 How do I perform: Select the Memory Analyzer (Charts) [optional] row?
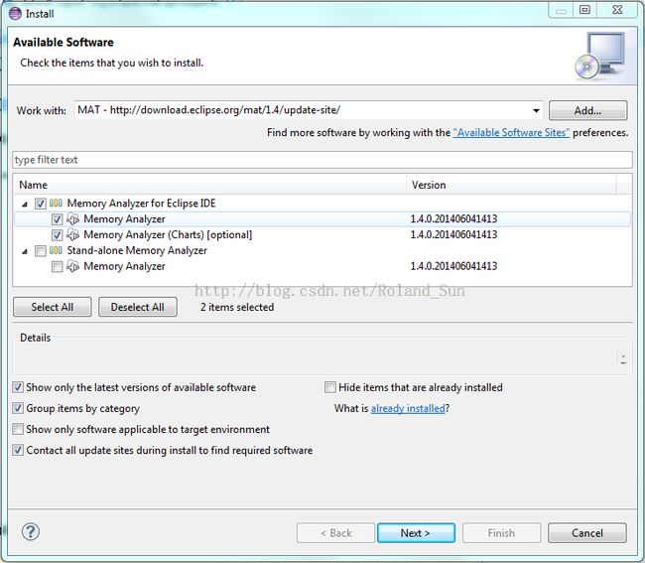(x=322, y=234)
